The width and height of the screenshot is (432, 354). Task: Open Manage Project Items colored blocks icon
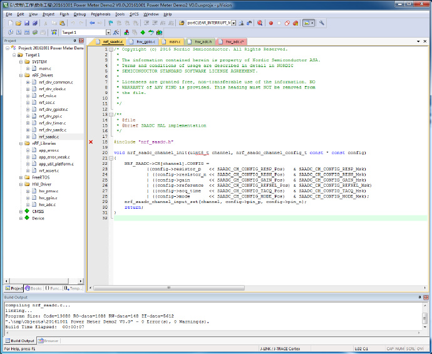click(x=126, y=33)
